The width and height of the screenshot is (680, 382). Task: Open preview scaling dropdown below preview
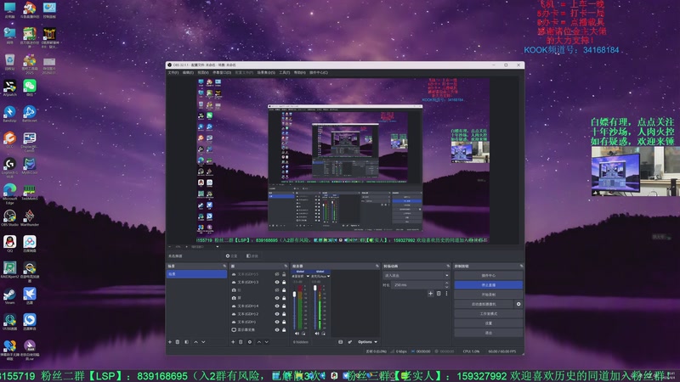pyautogui.click(x=218, y=247)
